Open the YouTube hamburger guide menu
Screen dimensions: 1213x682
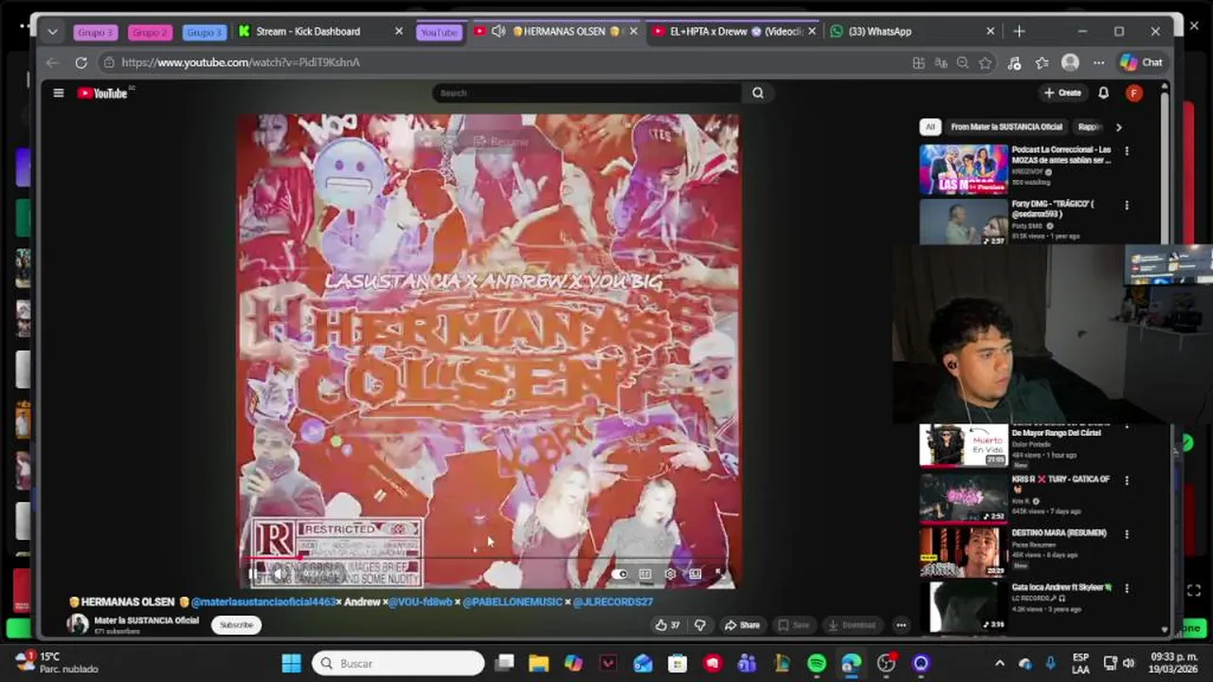tap(58, 93)
